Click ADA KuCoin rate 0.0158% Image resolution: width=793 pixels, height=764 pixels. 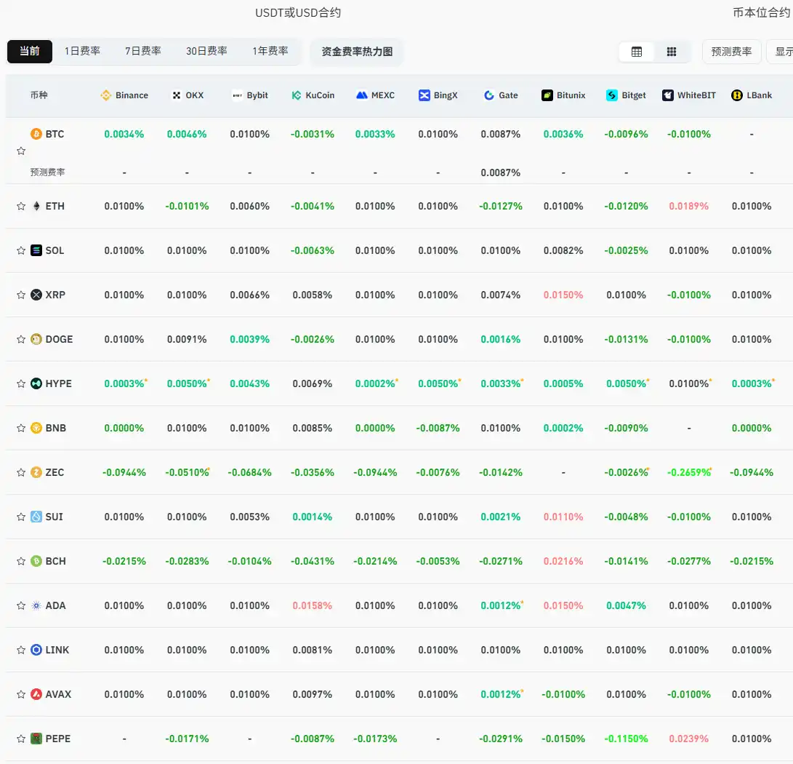(x=313, y=605)
